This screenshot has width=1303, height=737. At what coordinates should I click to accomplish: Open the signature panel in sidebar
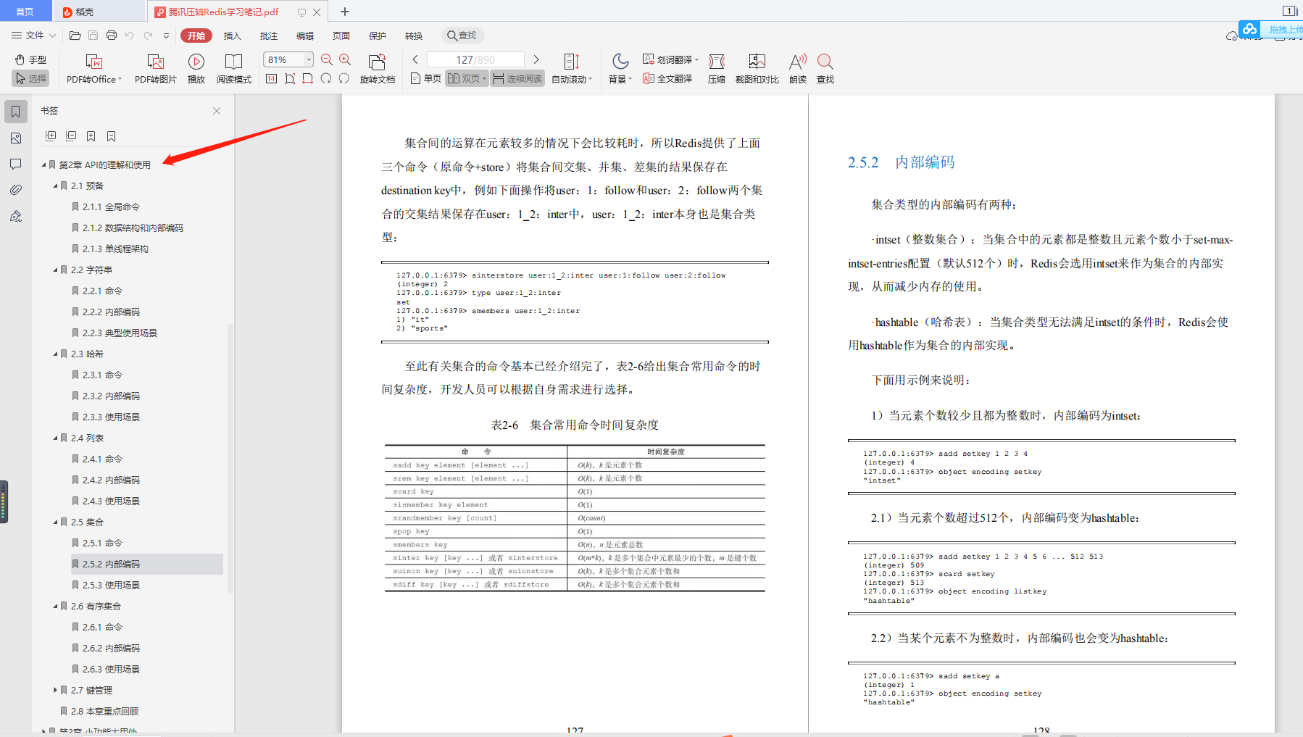click(16, 216)
